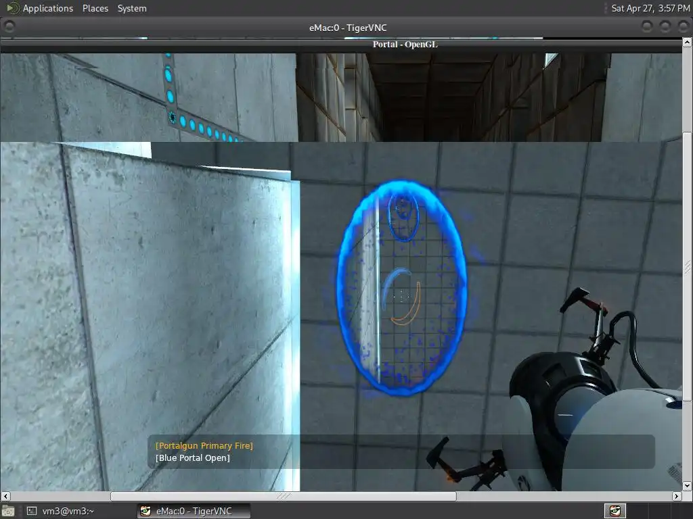The width and height of the screenshot is (693, 519).
Task: Click the horizontal scrollbar left arrow
Action: coord(5,496)
